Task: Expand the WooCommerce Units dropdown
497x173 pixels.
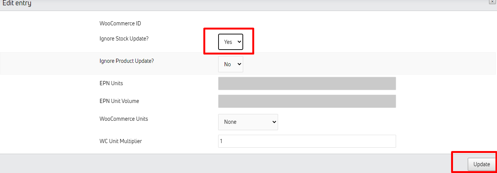Action: tap(248, 122)
